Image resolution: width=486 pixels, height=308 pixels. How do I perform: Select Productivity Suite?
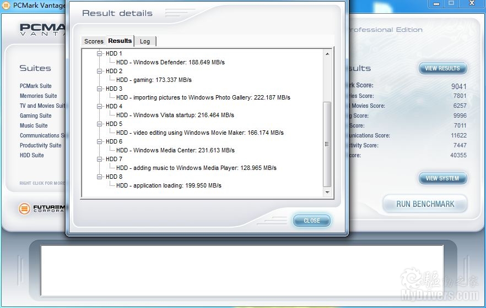click(x=41, y=145)
